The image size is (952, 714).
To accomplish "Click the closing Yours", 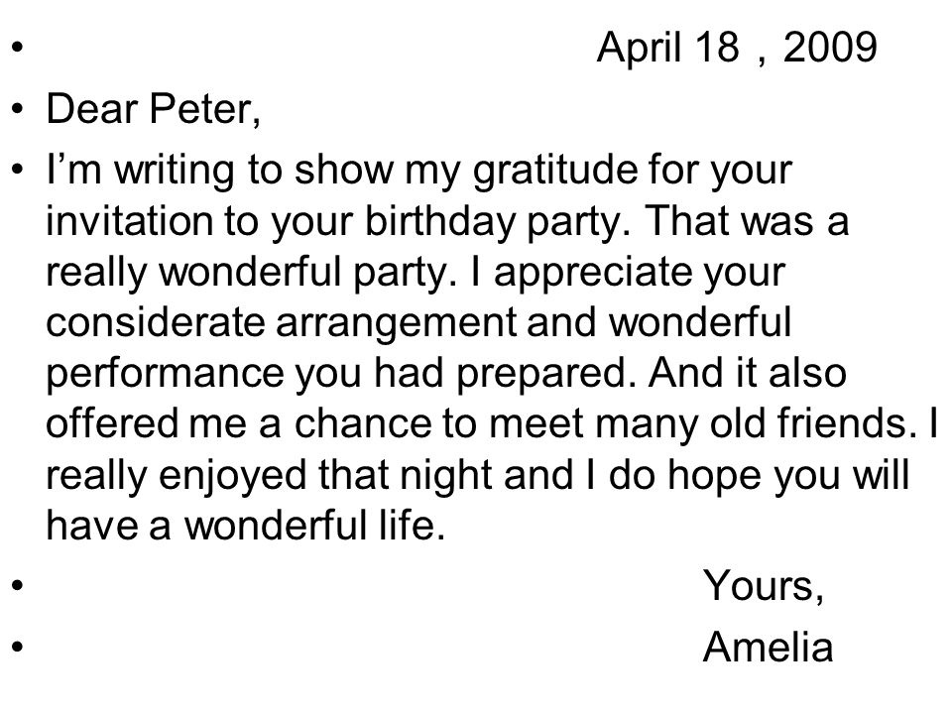I will pyautogui.click(x=764, y=586).
